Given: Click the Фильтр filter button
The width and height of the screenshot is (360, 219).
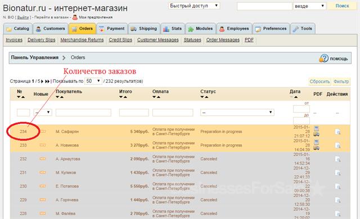Looking at the screenshot, I should tap(341, 82).
